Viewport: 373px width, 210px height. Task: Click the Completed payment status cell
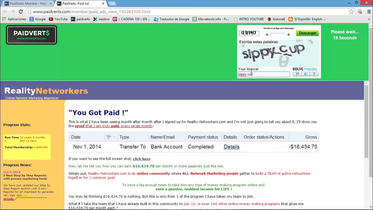(200, 147)
